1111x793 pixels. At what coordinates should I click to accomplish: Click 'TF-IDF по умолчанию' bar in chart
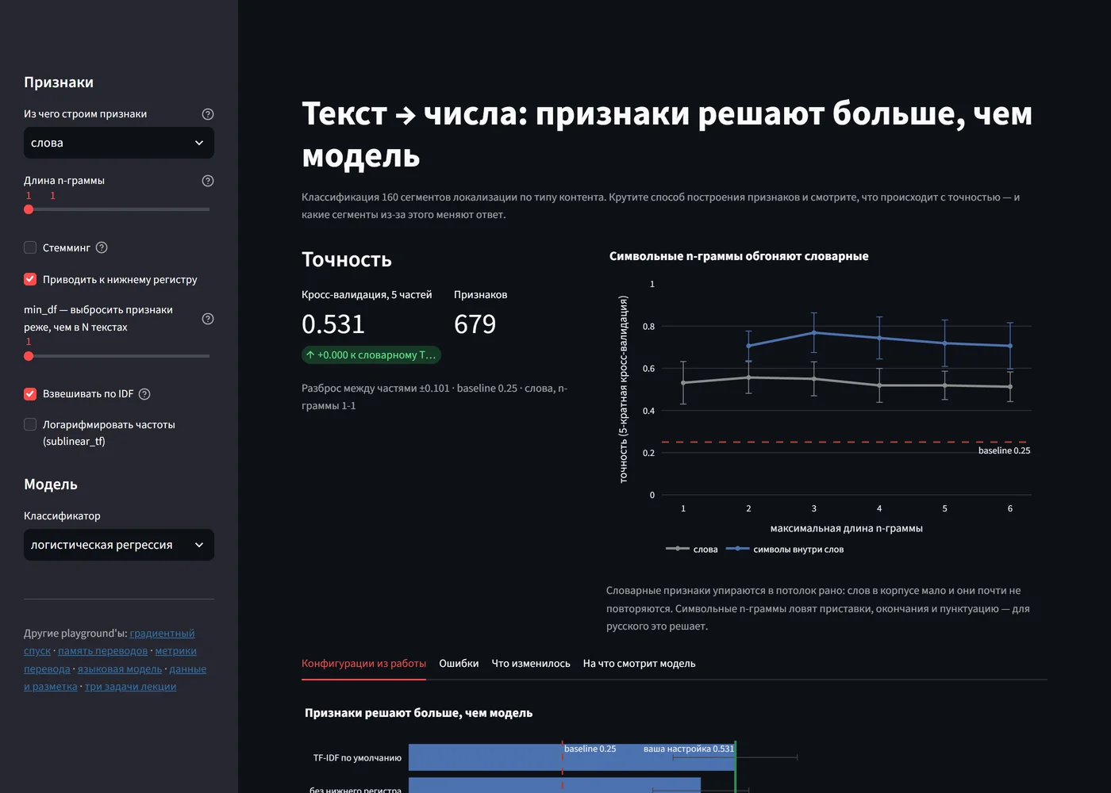(571, 757)
